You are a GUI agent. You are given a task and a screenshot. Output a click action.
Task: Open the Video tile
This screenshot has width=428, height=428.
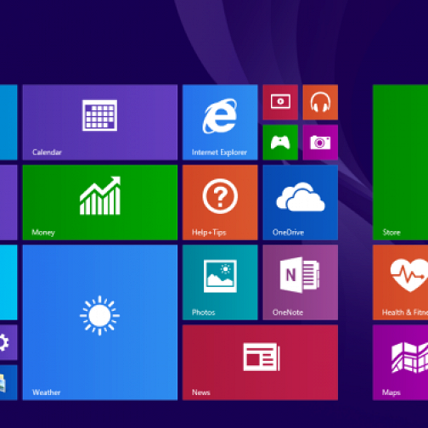coord(280,102)
